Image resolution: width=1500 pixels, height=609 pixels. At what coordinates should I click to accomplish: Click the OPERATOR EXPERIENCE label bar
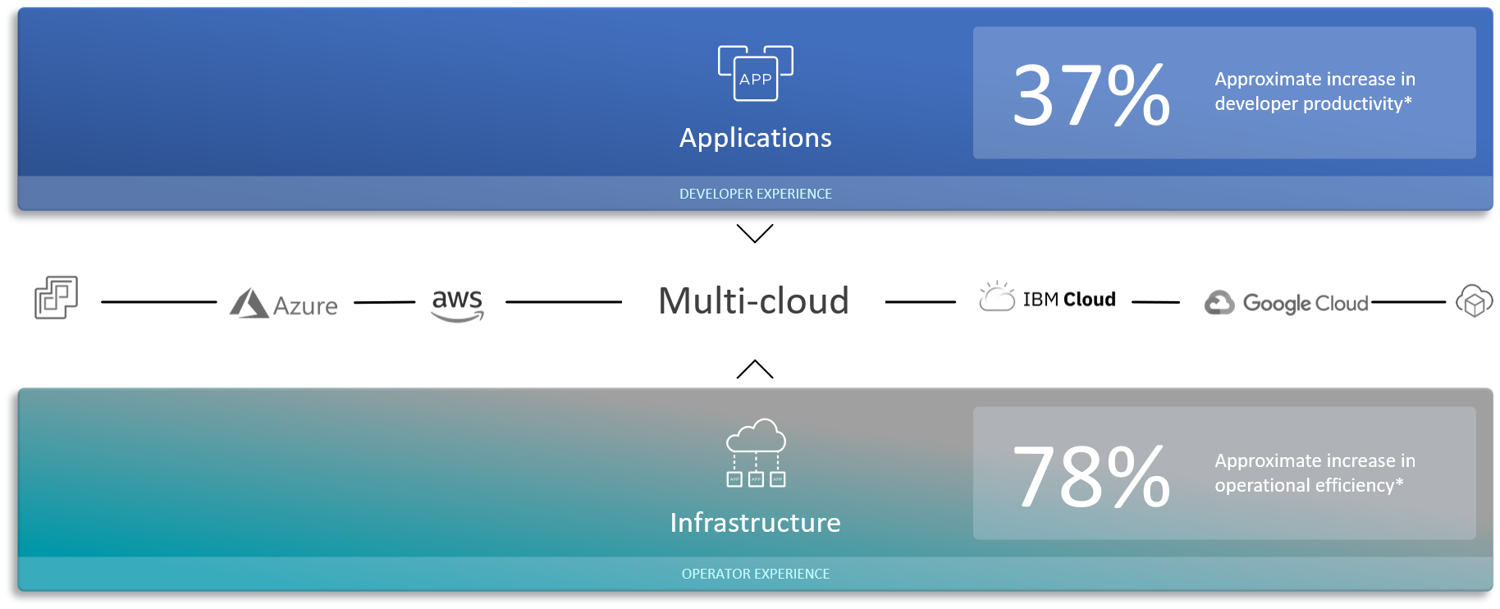(x=755, y=574)
